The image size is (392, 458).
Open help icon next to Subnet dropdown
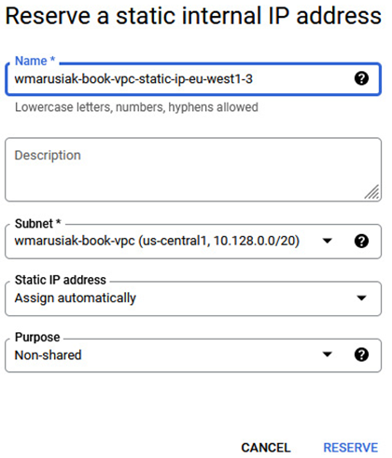click(x=361, y=241)
